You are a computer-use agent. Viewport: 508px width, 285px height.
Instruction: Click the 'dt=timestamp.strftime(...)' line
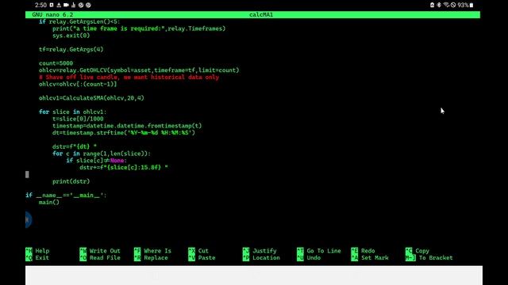[124, 133]
